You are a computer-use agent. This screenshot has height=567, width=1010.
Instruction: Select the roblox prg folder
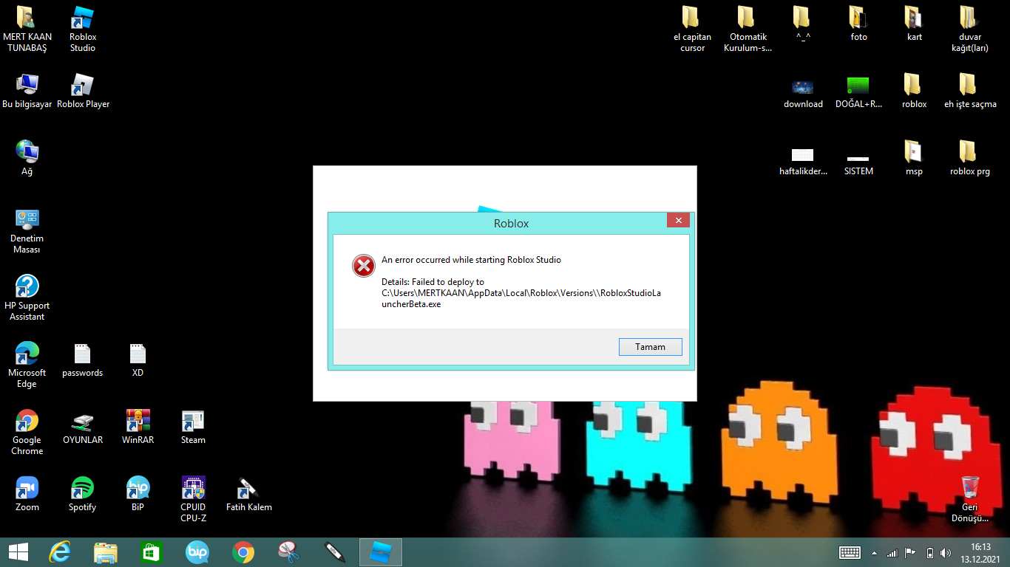pos(969,159)
